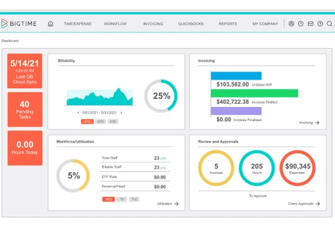Open the INVOICING menu
This screenshot has width=335, height=251.
(153, 23)
